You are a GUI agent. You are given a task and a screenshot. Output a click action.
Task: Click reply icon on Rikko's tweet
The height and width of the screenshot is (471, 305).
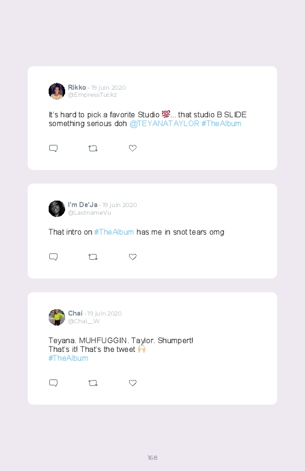[x=53, y=148]
